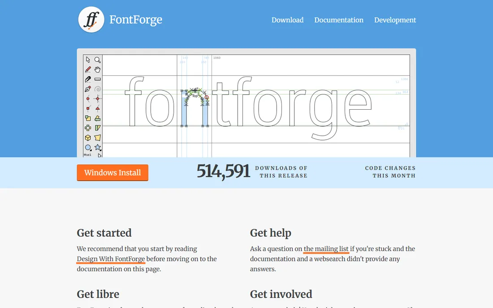Select the Knife cut tool
This screenshot has width=493, height=308.
click(88, 79)
